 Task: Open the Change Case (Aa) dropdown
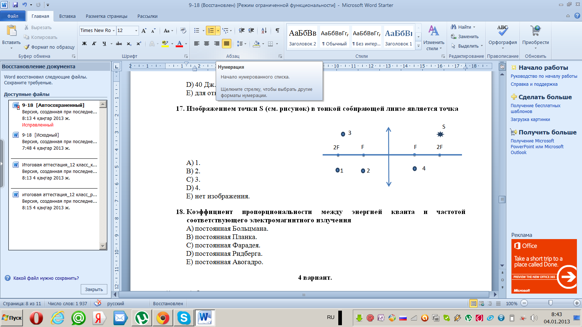[x=168, y=31]
